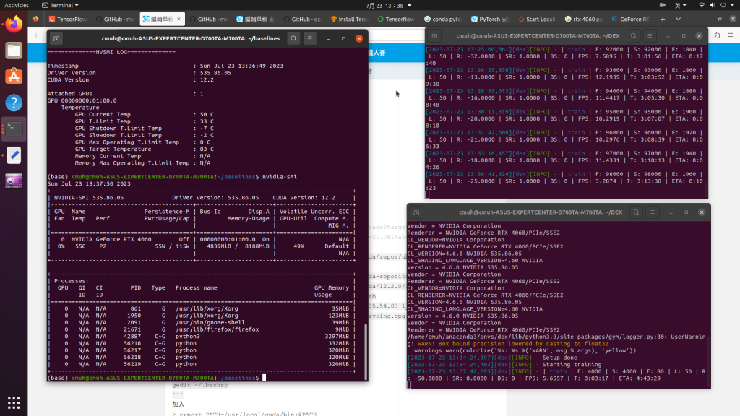Click 'WARN: Box bound precision' warning text
740x416 pixels.
coord(512,344)
